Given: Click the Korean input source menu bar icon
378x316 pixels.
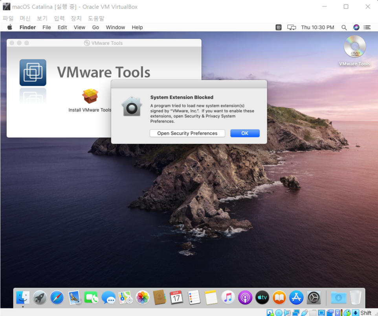Looking at the screenshot, I should click(279, 27).
